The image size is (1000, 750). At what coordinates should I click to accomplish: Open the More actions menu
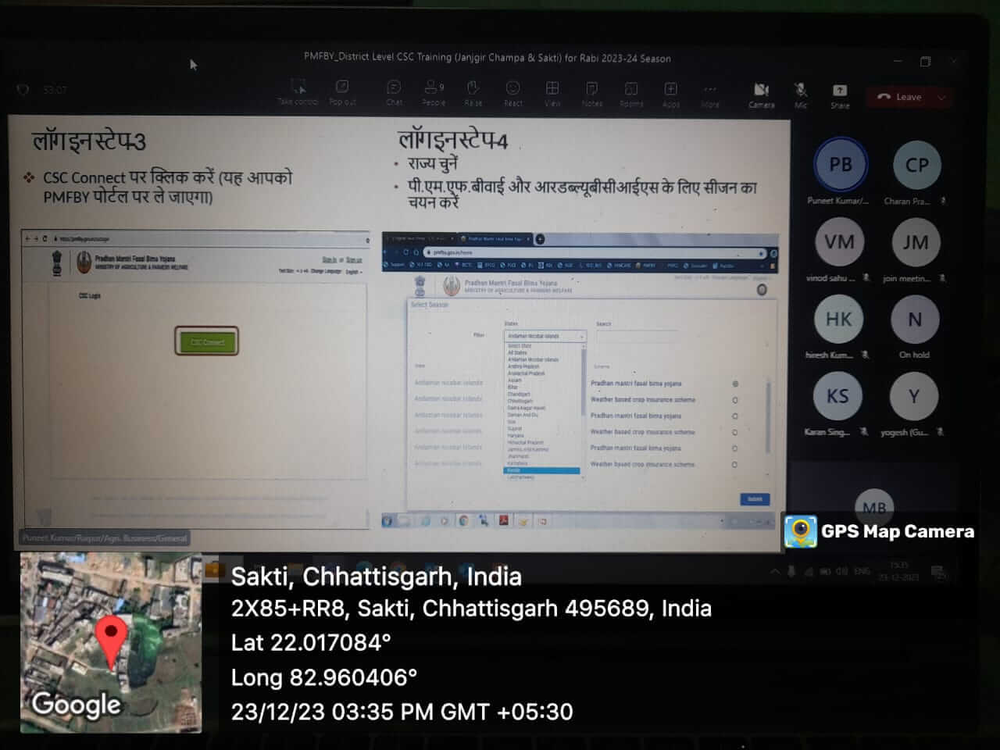pos(709,91)
